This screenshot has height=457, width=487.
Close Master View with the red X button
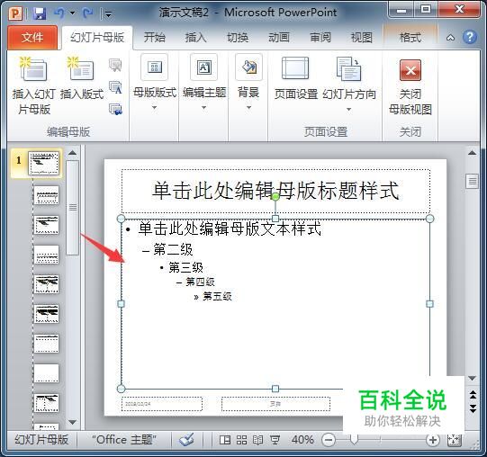coord(410,70)
